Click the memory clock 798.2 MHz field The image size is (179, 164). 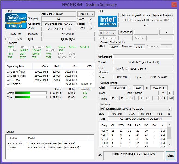pyautogui.click(x=119, y=88)
